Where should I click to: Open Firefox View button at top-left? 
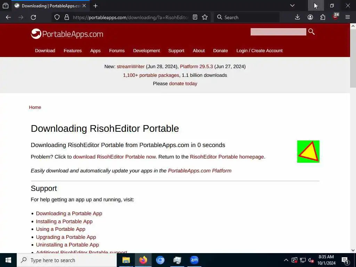(6, 6)
